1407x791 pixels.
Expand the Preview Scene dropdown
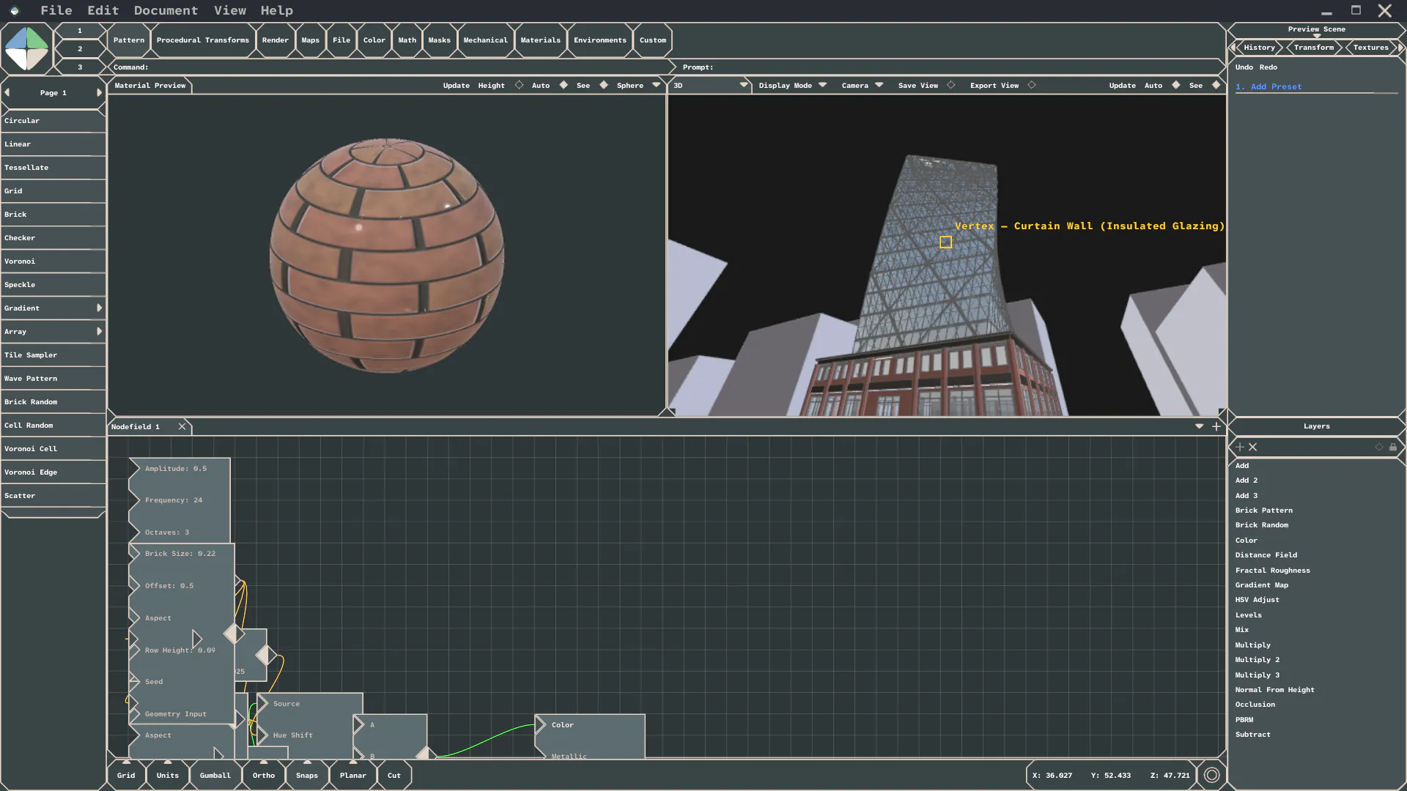[1317, 36]
